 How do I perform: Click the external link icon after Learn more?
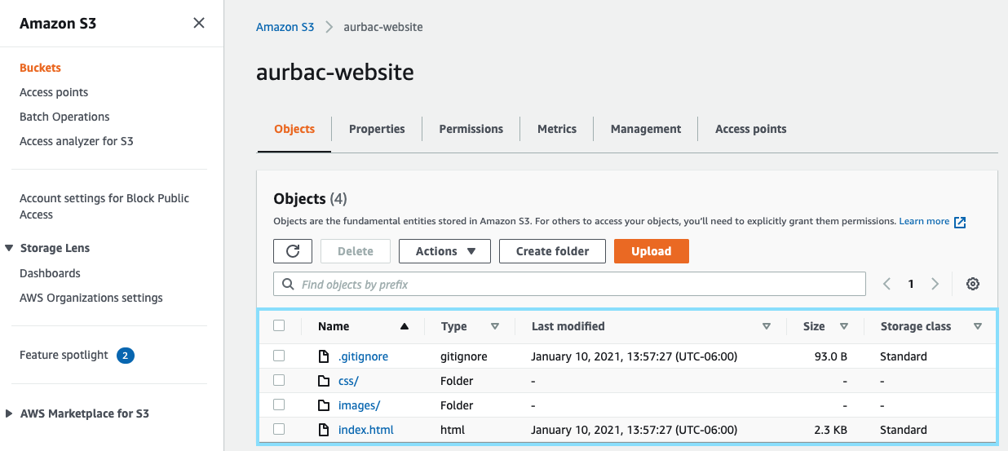click(x=960, y=222)
